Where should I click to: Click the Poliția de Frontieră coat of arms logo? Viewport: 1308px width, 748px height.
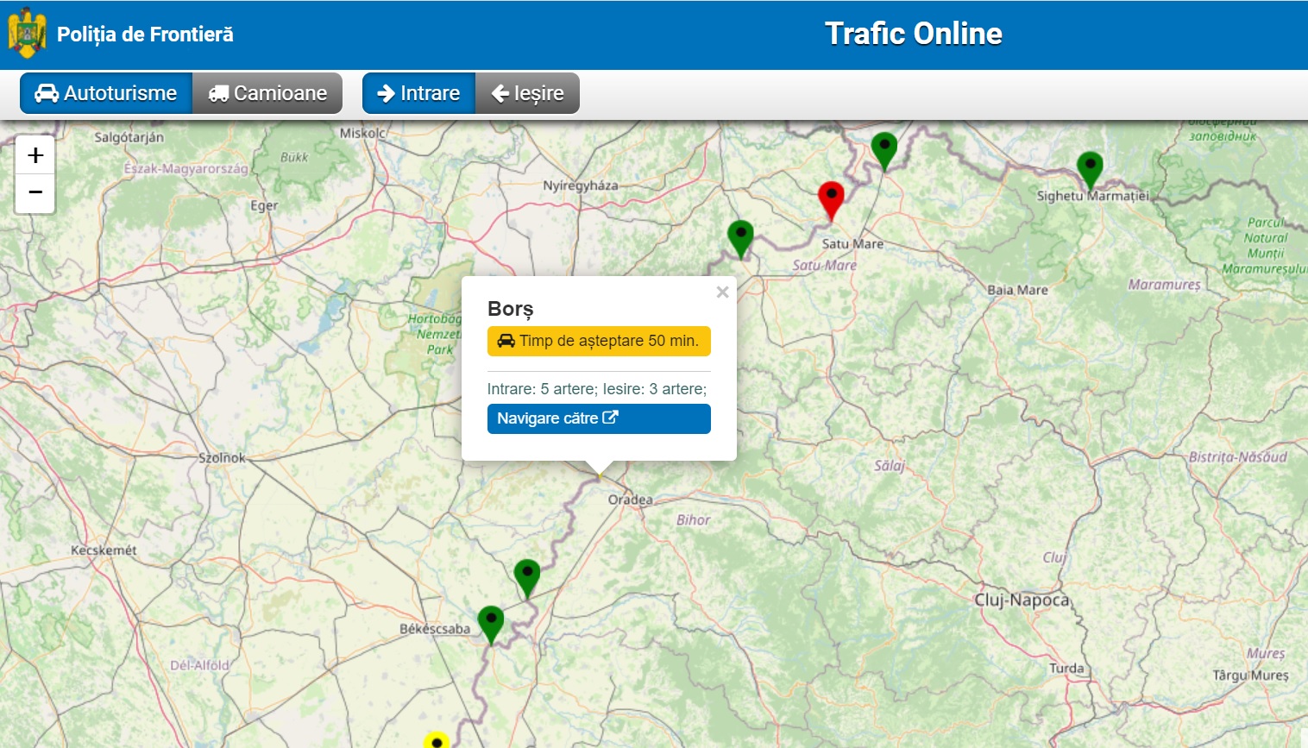(x=27, y=34)
